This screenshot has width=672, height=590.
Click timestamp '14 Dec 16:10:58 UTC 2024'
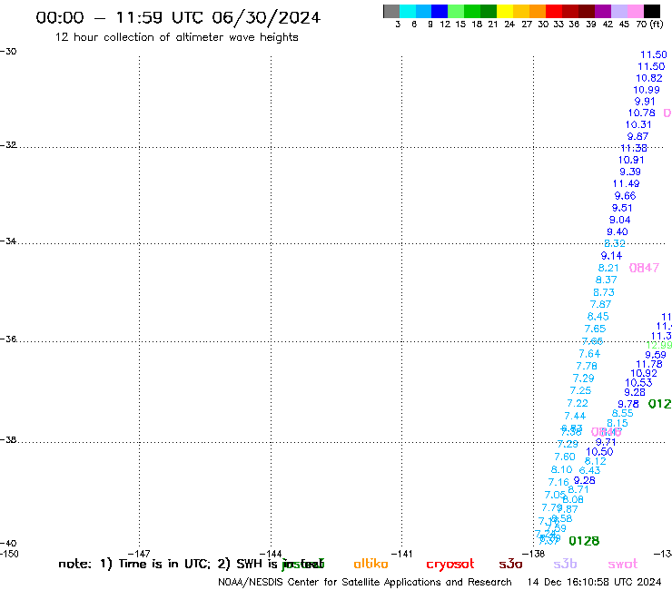click(x=594, y=582)
